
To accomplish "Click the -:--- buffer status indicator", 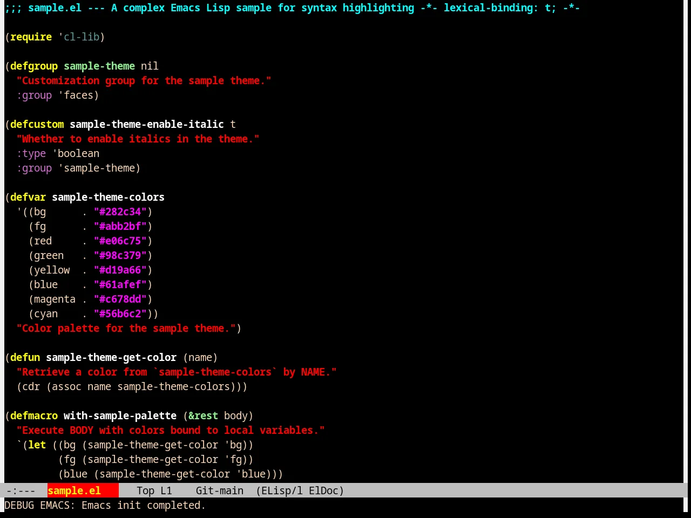I will click(x=21, y=490).
